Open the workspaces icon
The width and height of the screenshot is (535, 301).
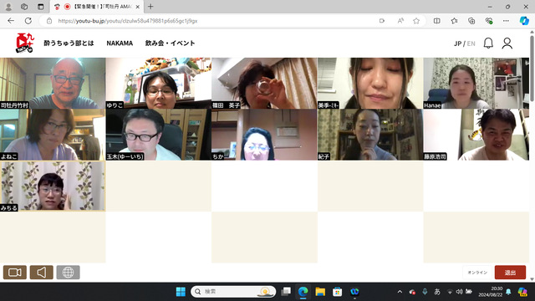(x=24, y=7)
